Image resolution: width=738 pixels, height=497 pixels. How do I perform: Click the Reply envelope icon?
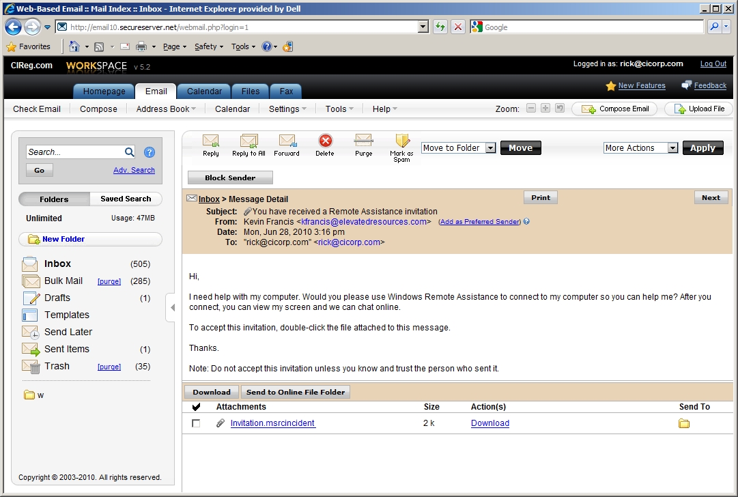(210, 141)
